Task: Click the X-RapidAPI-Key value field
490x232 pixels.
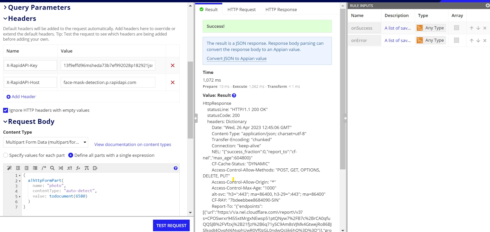Action: (x=108, y=65)
